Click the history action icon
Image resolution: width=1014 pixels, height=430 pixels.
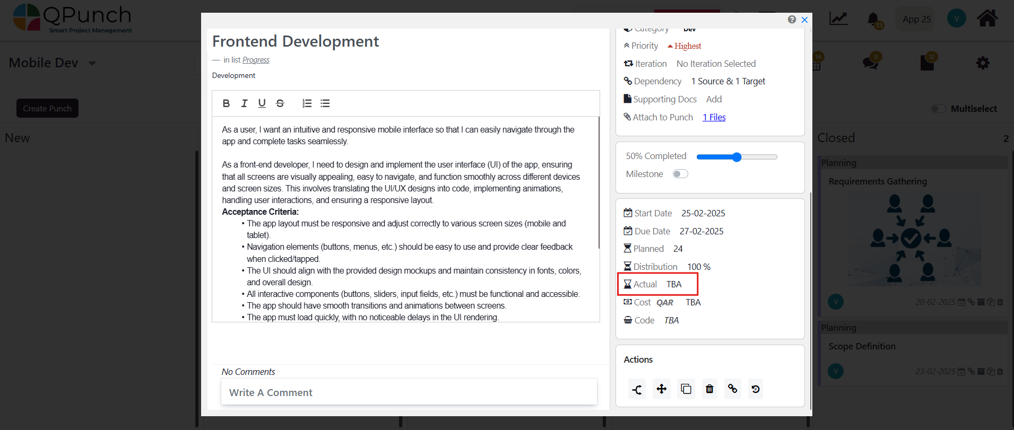pyautogui.click(x=756, y=389)
